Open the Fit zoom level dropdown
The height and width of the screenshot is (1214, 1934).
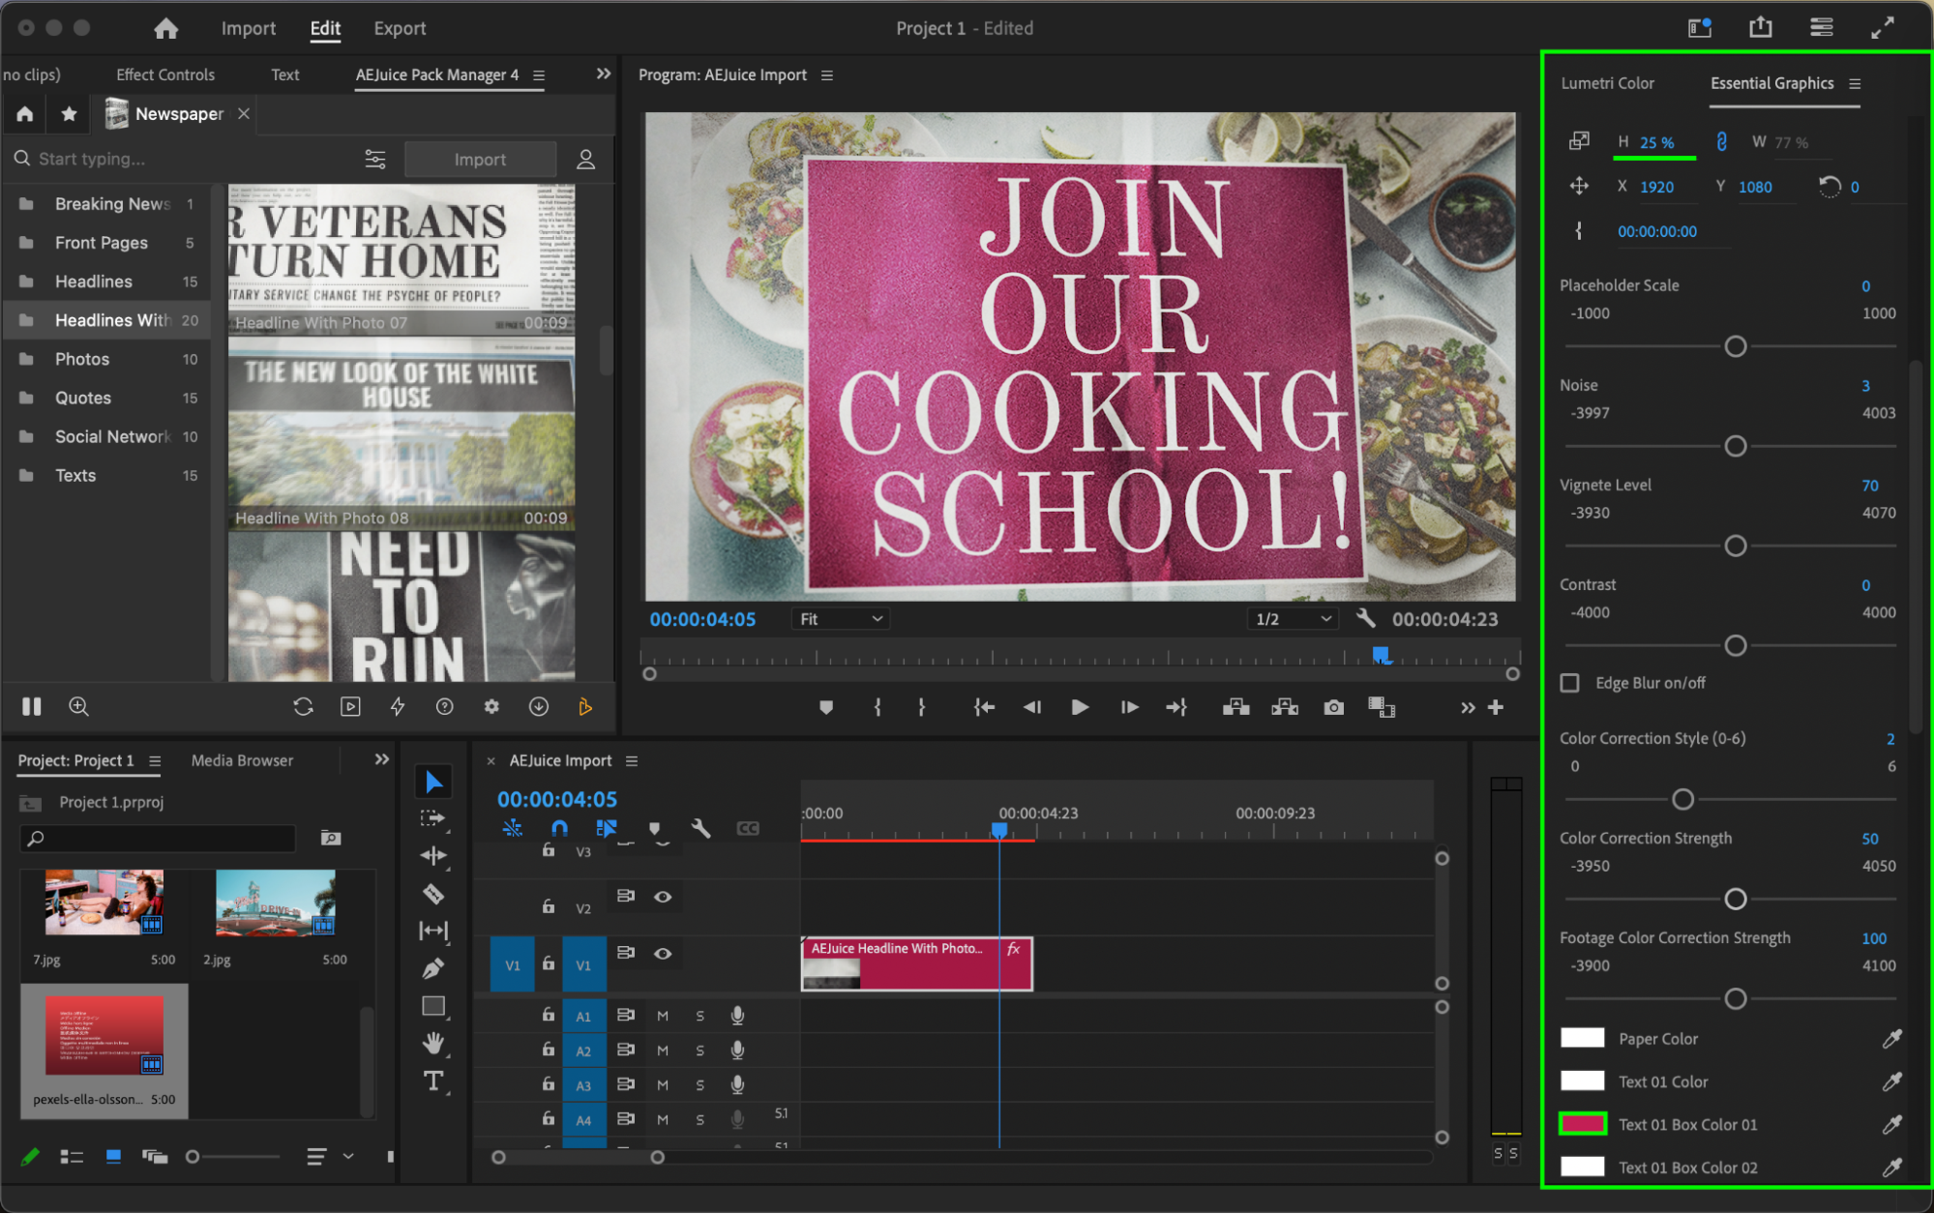[840, 619]
